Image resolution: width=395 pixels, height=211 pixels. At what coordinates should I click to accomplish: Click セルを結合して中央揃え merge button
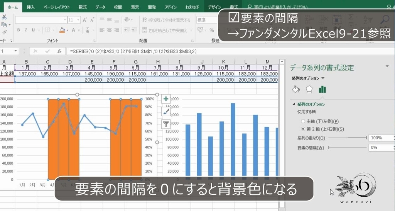(x=165, y=30)
